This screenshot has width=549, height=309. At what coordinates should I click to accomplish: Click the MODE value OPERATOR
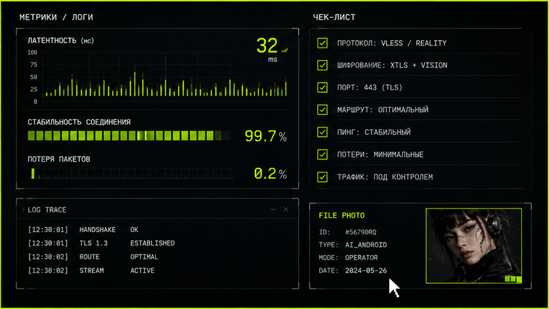[x=361, y=258]
